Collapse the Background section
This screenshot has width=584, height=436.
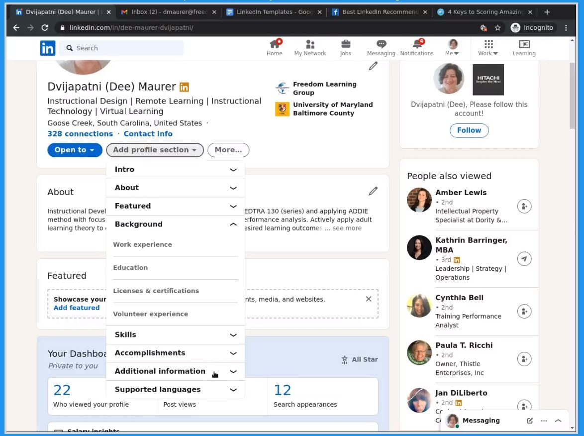(176, 224)
